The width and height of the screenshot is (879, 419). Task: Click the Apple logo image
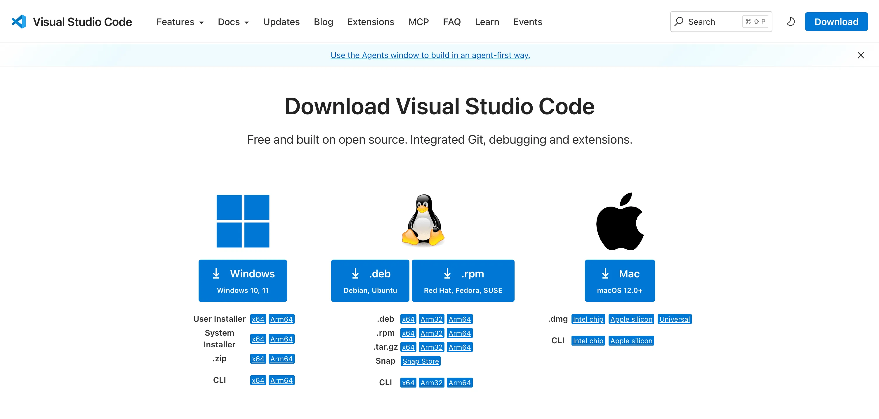[x=620, y=221]
